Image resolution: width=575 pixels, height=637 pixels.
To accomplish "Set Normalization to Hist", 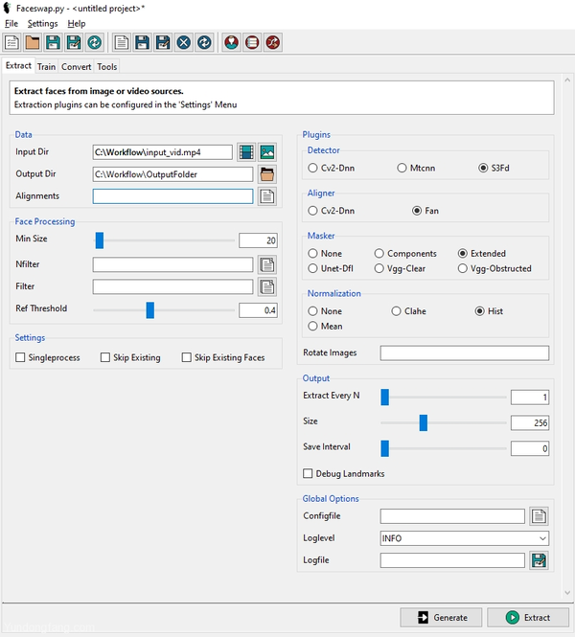I will pos(489,311).
